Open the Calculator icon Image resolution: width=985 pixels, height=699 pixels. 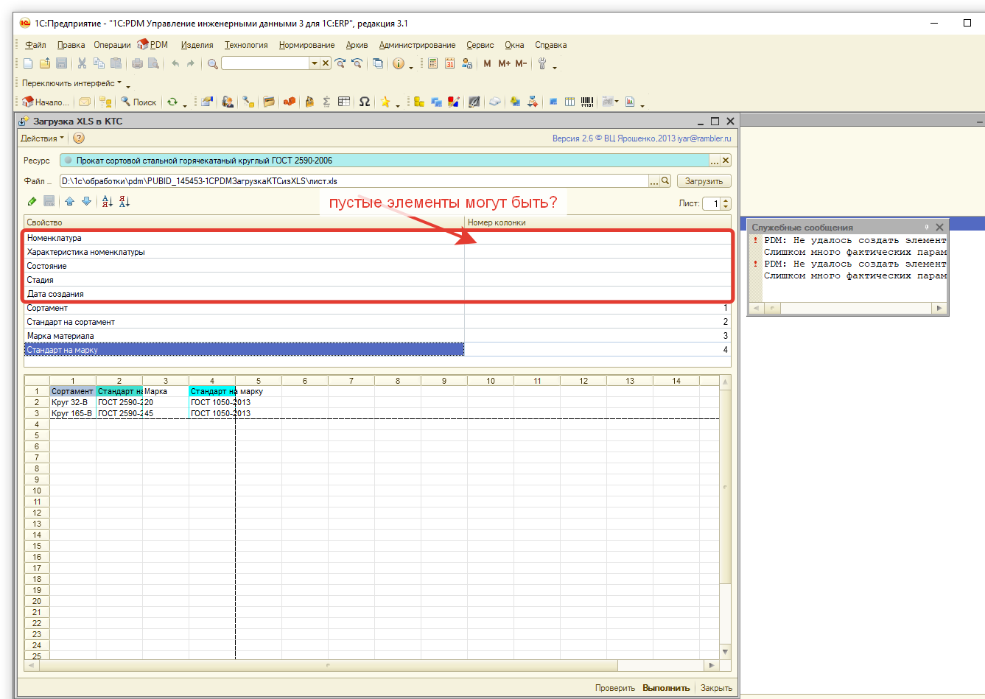click(432, 64)
